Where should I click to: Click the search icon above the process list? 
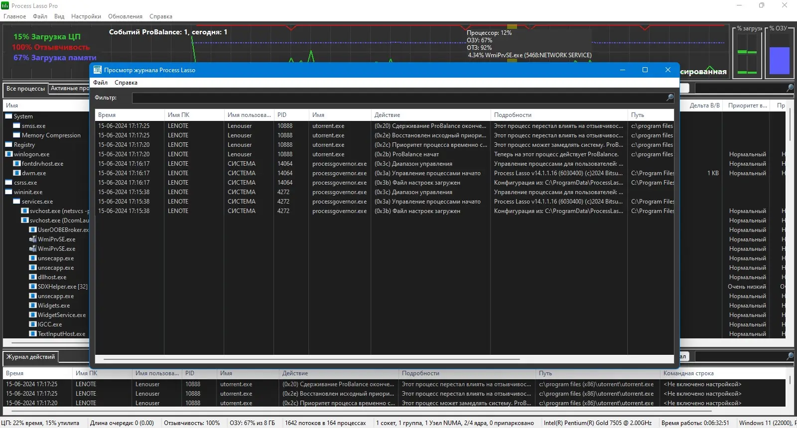[790, 88]
